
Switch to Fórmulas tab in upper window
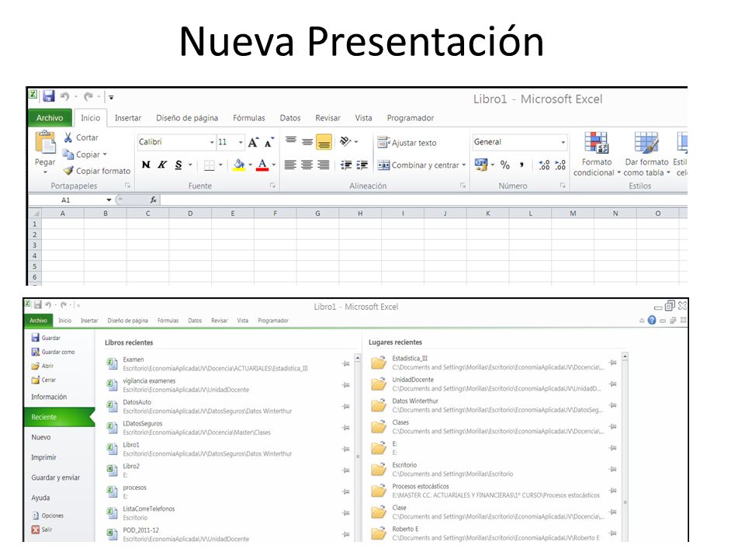coord(248,118)
